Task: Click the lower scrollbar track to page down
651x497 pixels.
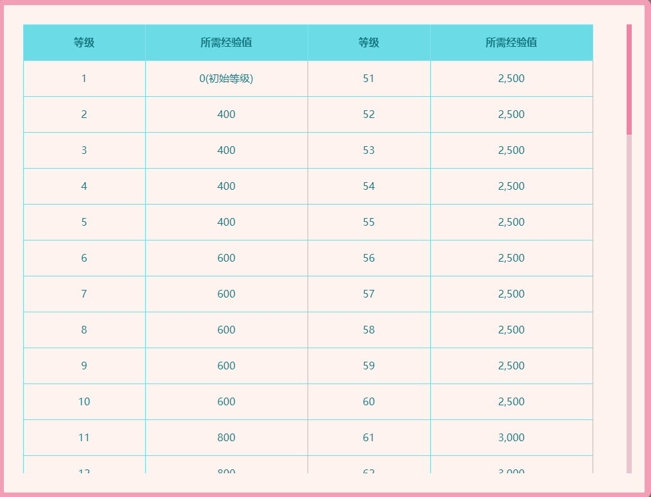Action: (629, 321)
